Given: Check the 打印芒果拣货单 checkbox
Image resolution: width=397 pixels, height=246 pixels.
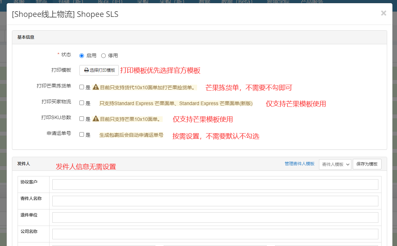Looking at the screenshot, I should click(82, 87).
